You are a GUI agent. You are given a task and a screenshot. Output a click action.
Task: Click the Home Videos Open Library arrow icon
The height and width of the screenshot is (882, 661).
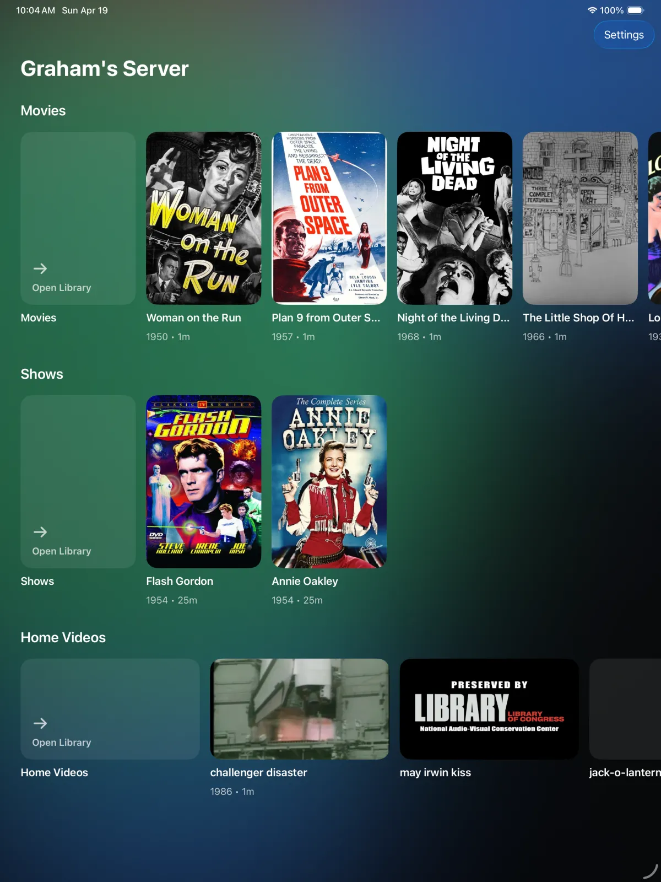click(x=40, y=723)
